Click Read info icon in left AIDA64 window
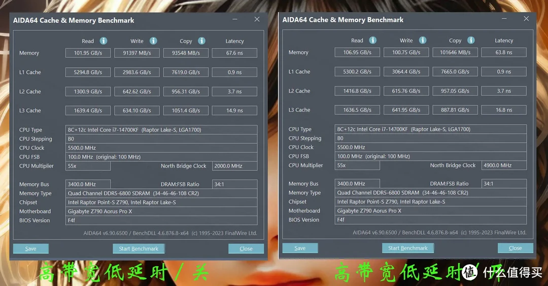 [104, 41]
